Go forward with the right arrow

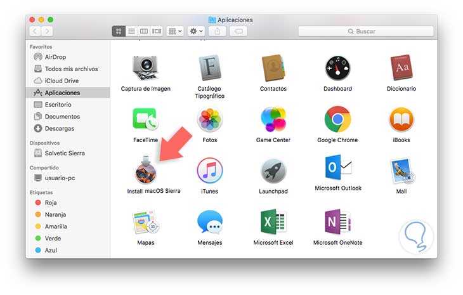pos(47,31)
